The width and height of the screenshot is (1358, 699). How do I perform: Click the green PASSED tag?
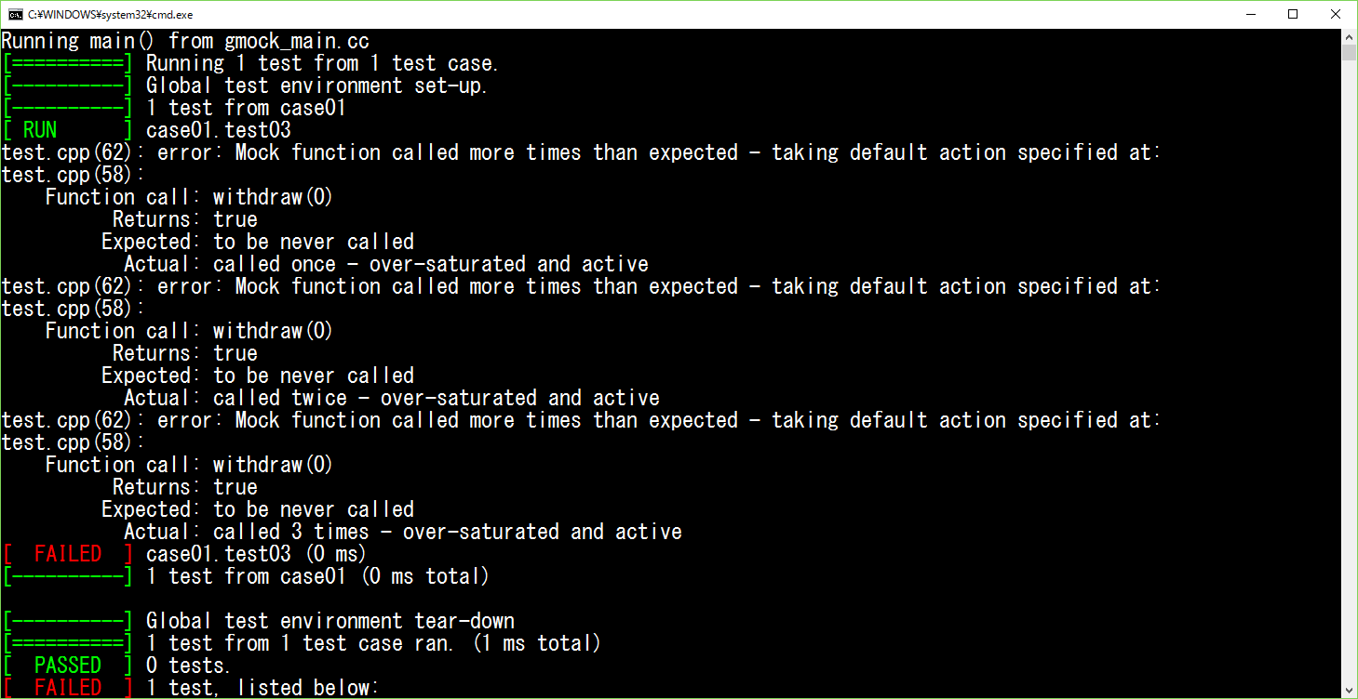click(x=67, y=666)
